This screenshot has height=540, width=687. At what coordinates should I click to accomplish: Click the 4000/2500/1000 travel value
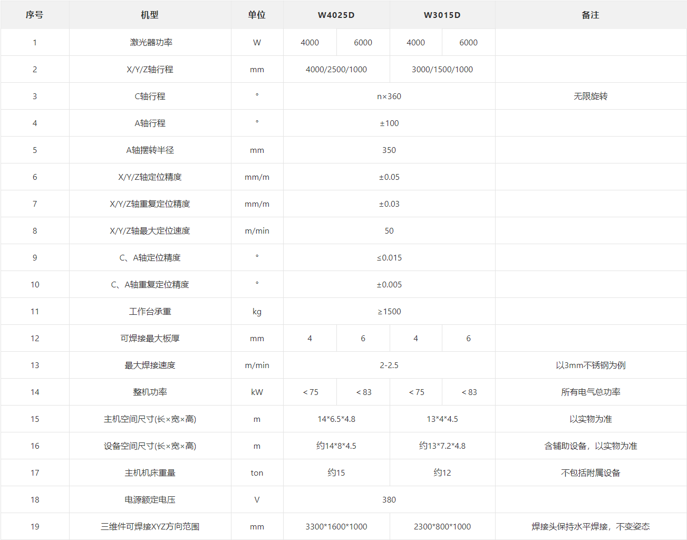(336, 69)
